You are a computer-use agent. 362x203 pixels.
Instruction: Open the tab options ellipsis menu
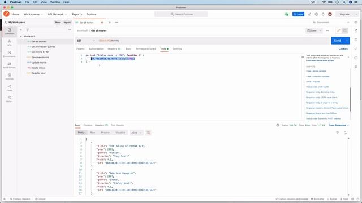coord(117,23)
